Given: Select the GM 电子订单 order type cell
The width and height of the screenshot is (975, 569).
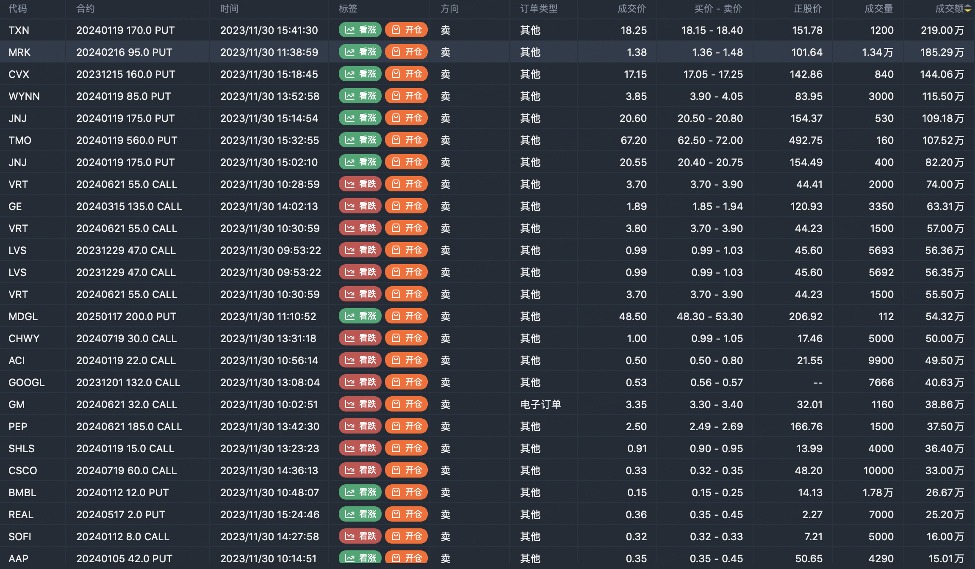Looking at the screenshot, I should 540,404.
